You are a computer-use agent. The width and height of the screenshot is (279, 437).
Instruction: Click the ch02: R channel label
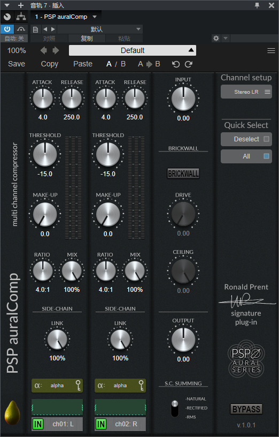126,424
